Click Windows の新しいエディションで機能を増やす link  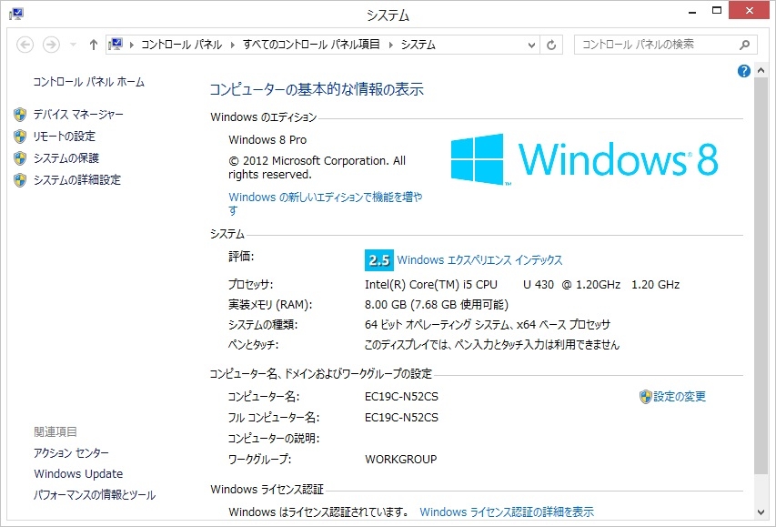[325, 204]
